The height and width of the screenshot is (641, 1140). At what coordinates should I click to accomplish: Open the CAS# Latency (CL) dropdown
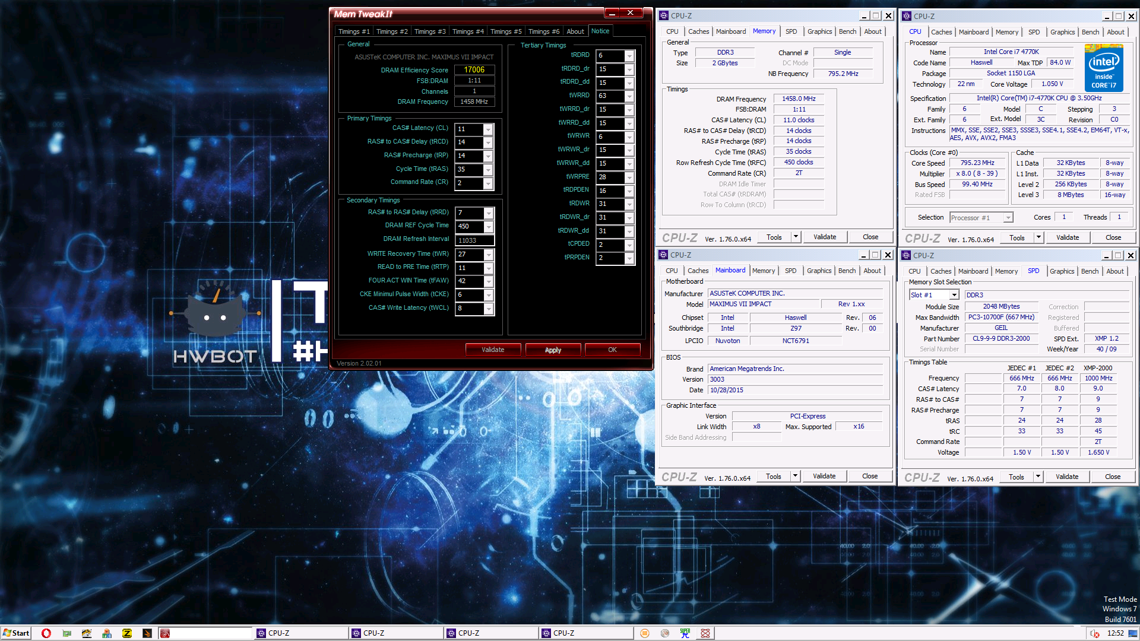[x=488, y=129]
